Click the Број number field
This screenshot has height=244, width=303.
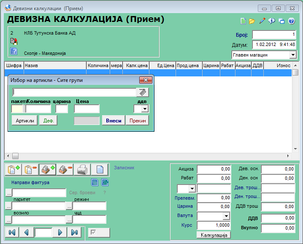pyautogui.click(x=274, y=35)
